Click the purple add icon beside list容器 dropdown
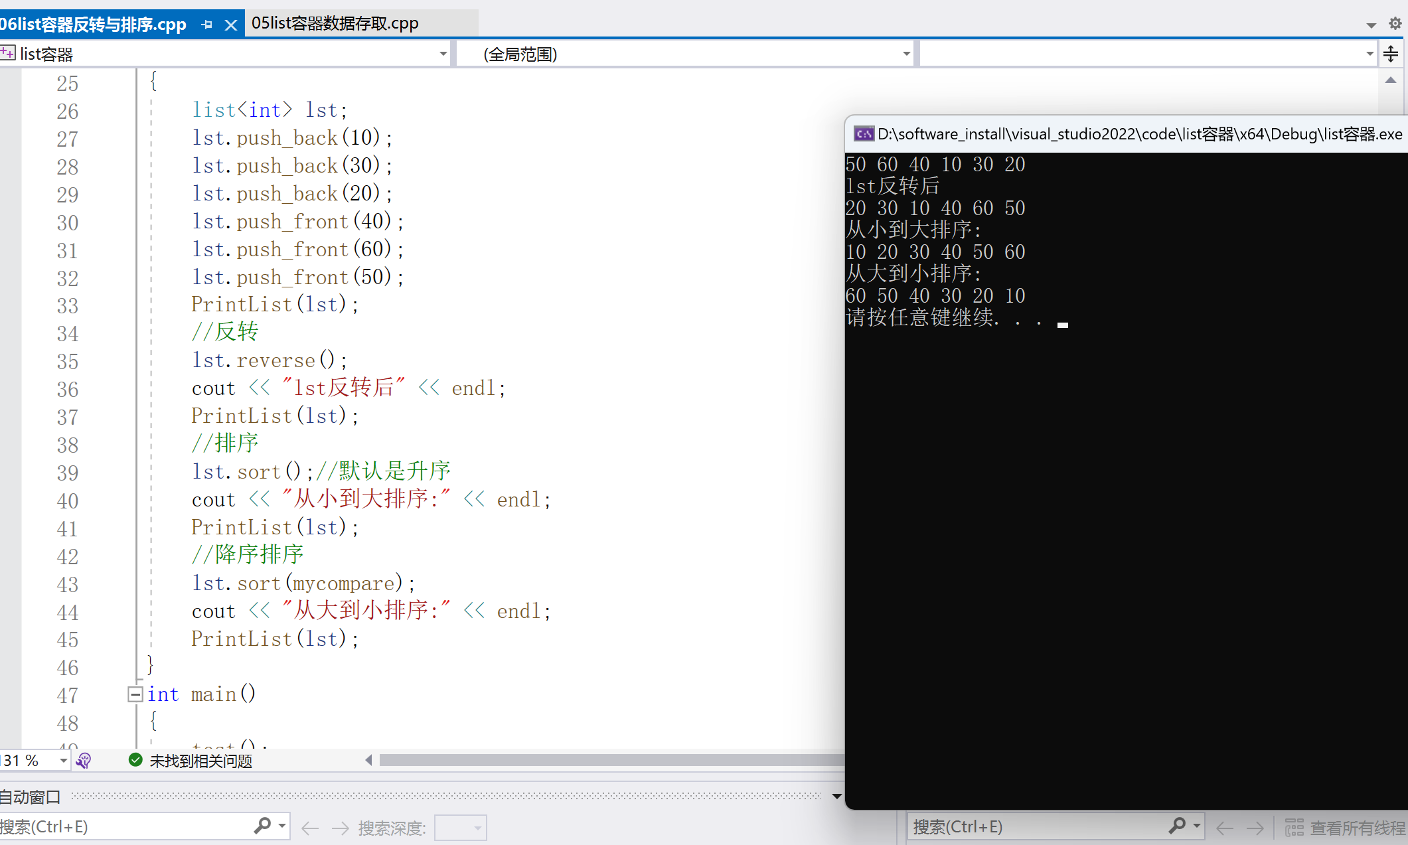 pos(8,53)
